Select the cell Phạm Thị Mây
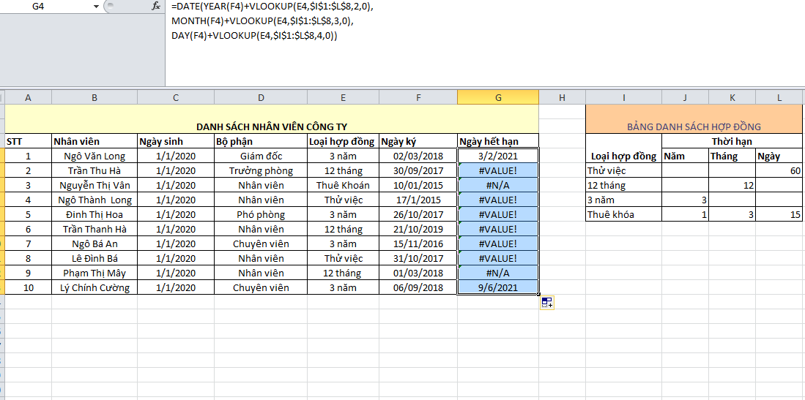 [94, 273]
